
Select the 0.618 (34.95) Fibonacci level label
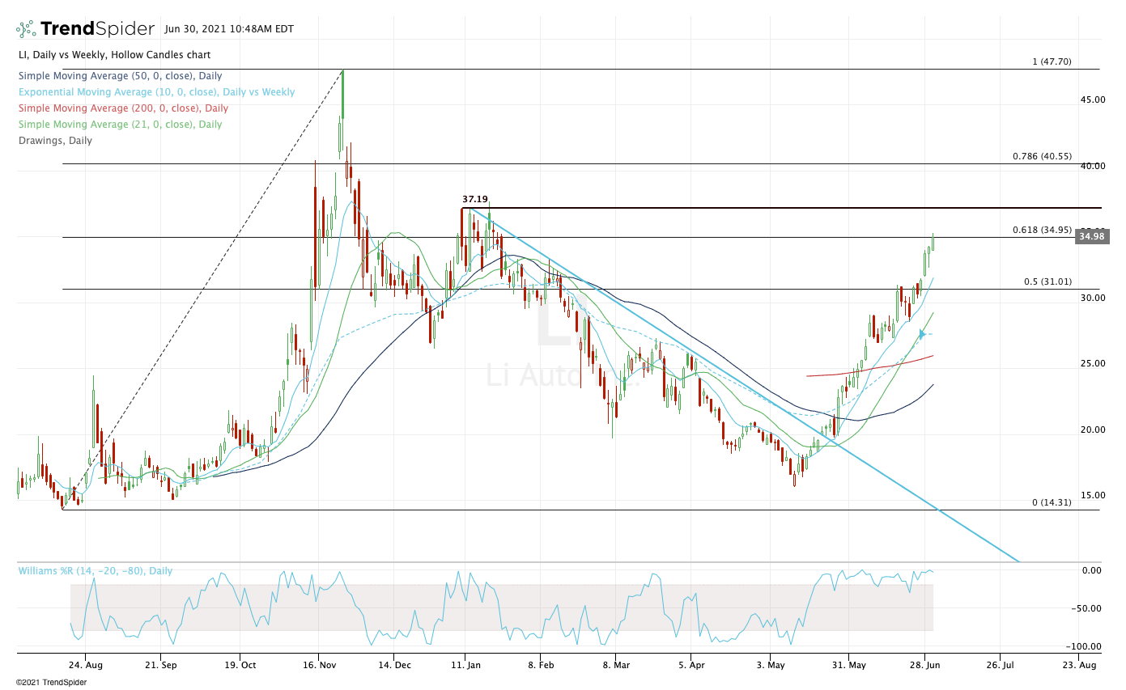point(1043,230)
